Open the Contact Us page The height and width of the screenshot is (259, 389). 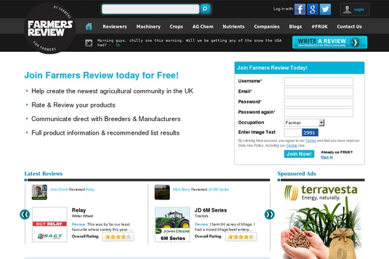[349, 27]
